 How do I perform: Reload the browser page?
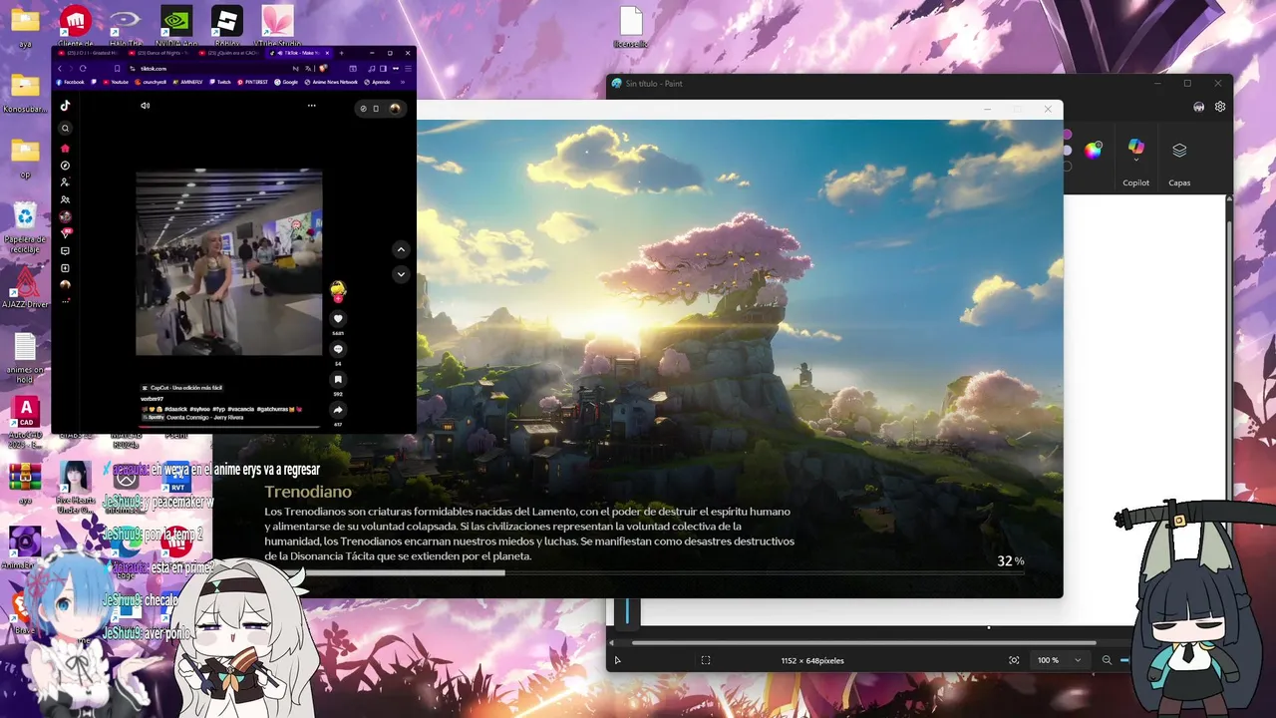point(83,69)
